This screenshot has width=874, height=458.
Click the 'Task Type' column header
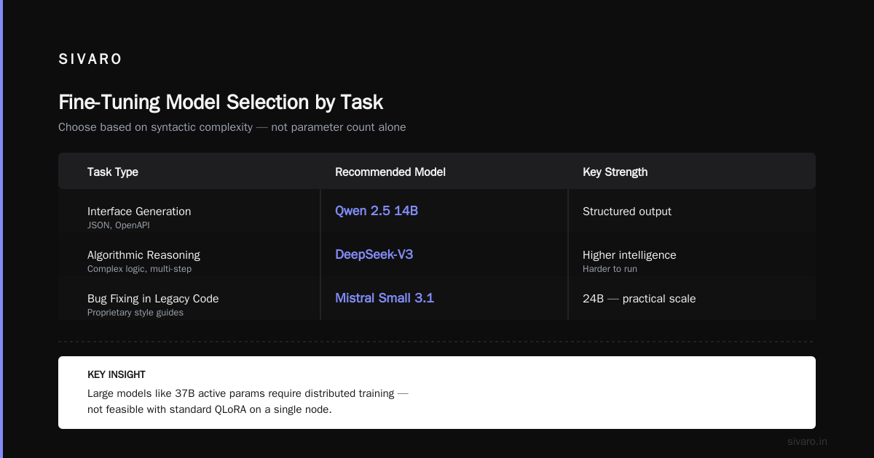[x=113, y=172]
